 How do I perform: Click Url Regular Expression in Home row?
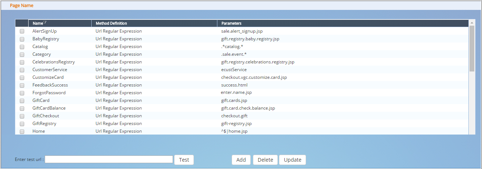pos(118,131)
